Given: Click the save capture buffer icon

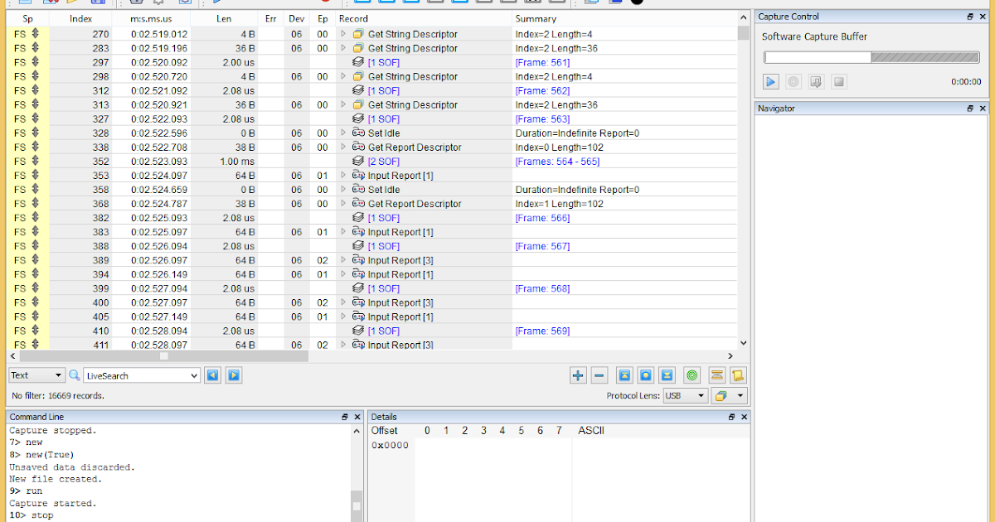Looking at the screenshot, I should coord(816,81).
